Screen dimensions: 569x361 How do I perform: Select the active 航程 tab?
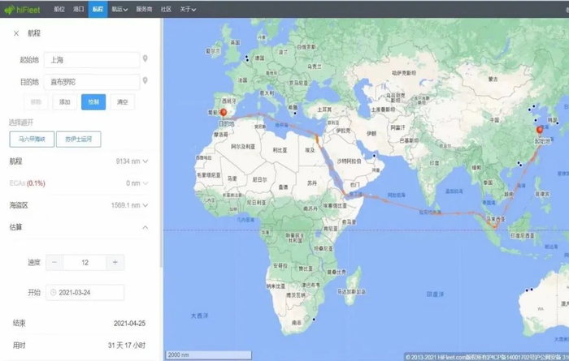coord(98,9)
